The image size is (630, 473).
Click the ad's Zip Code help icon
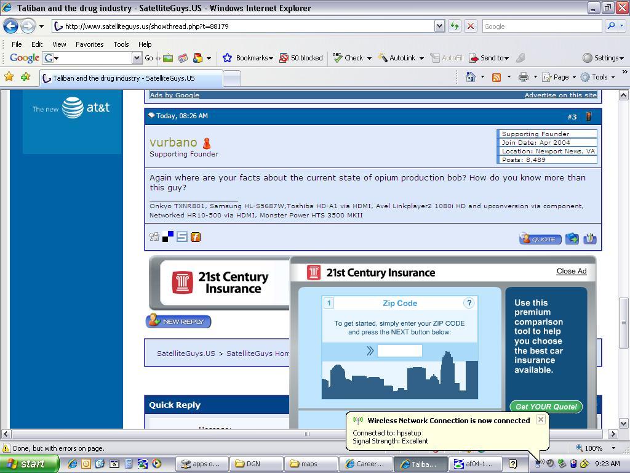[469, 303]
